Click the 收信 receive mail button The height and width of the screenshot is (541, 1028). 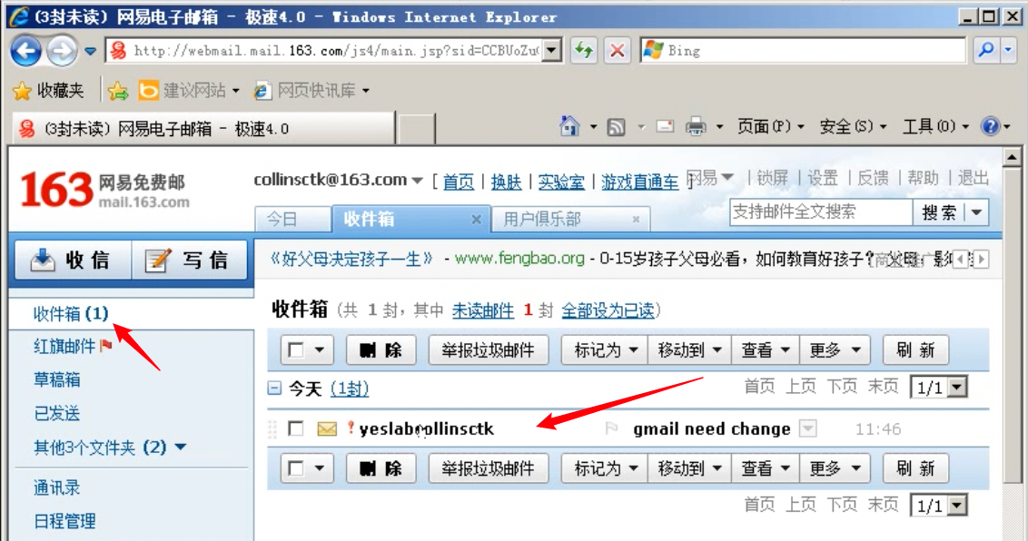point(73,260)
